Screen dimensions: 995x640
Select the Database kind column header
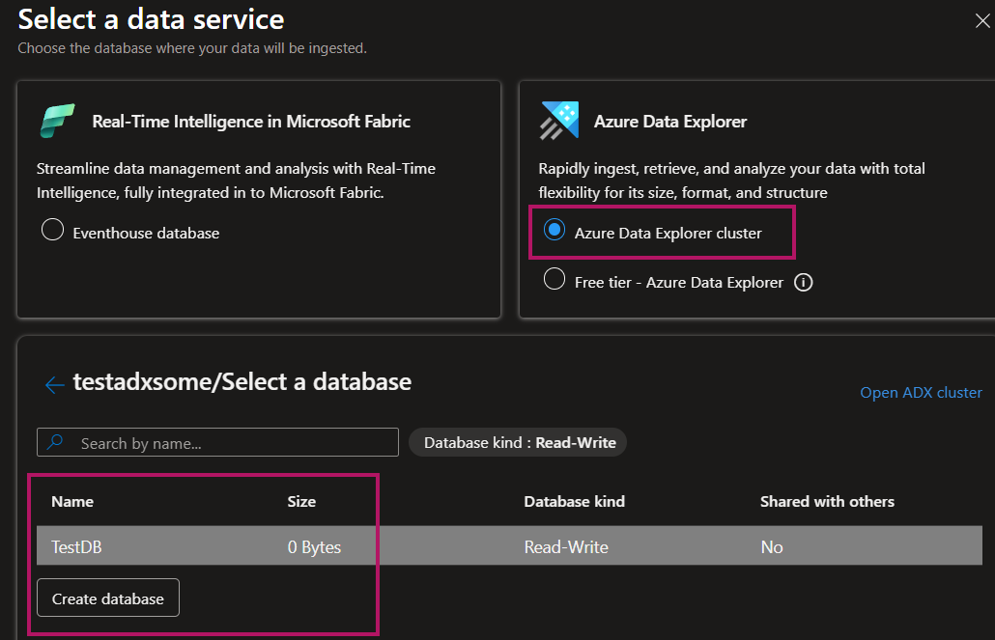pyautogui.click(x=574, y=501)
